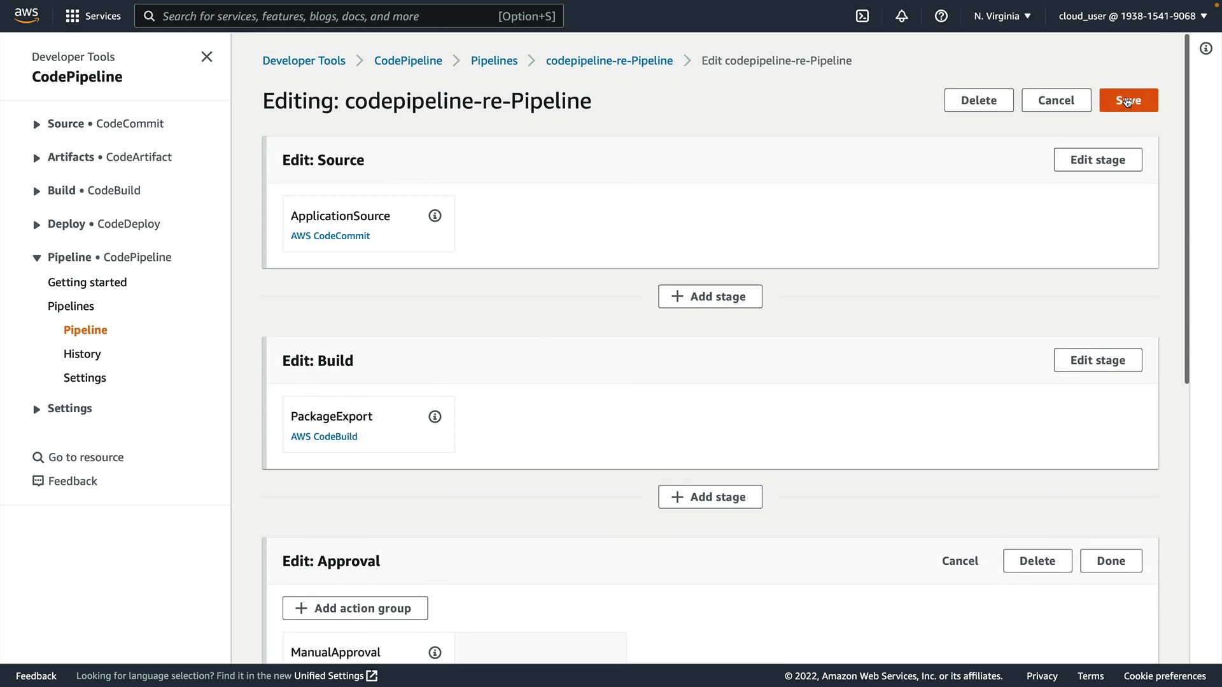
Task: Open cloud_user account dropdown
Action: click(x=1132, y=16)
